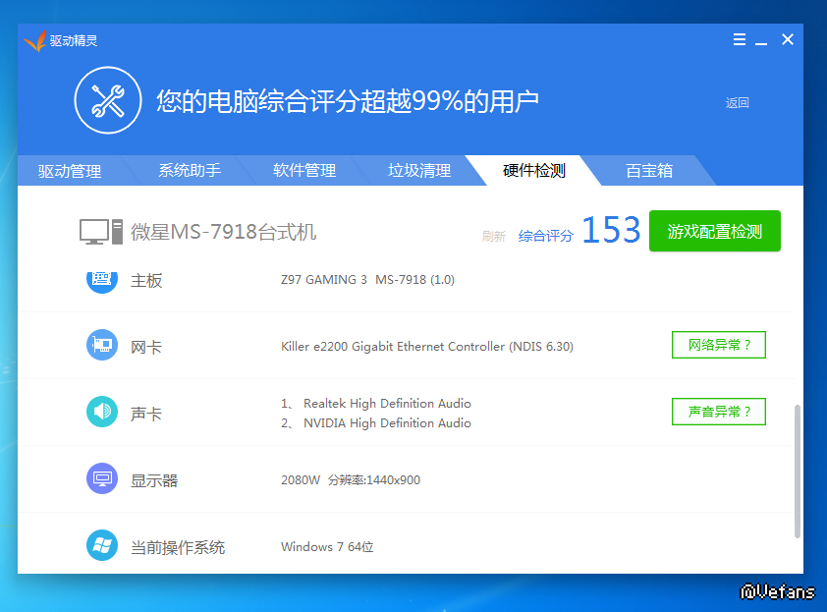827x612 pixels.
Task: Click the Windows 7 64位 text
Action: click(x=327, y=546)
